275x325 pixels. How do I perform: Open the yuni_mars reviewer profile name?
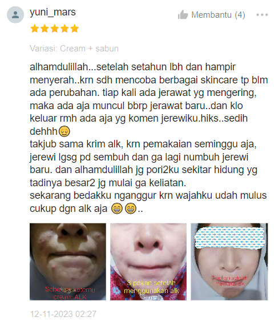tap(53, 12)
